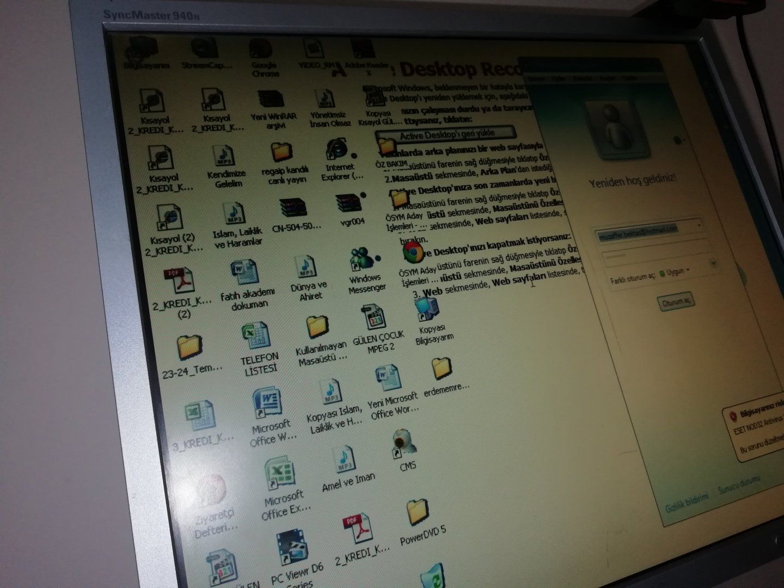Open the Sunucu durumu link

739,483
